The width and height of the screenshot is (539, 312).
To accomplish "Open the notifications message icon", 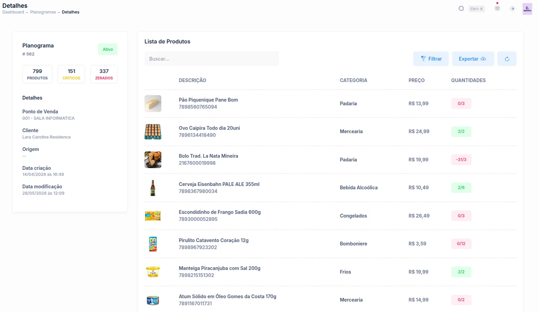I will tap(497, 8).
